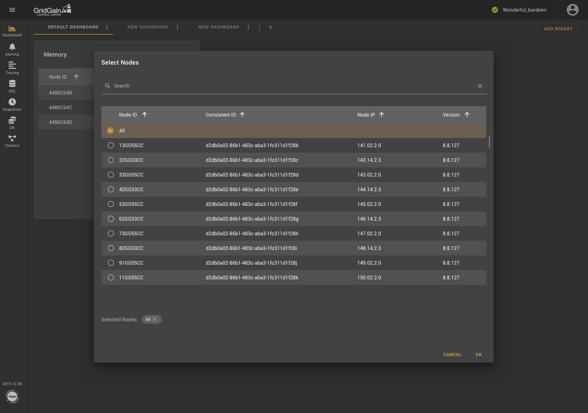Switch to the second New Dashboard tab

click(x=219, y=27)
